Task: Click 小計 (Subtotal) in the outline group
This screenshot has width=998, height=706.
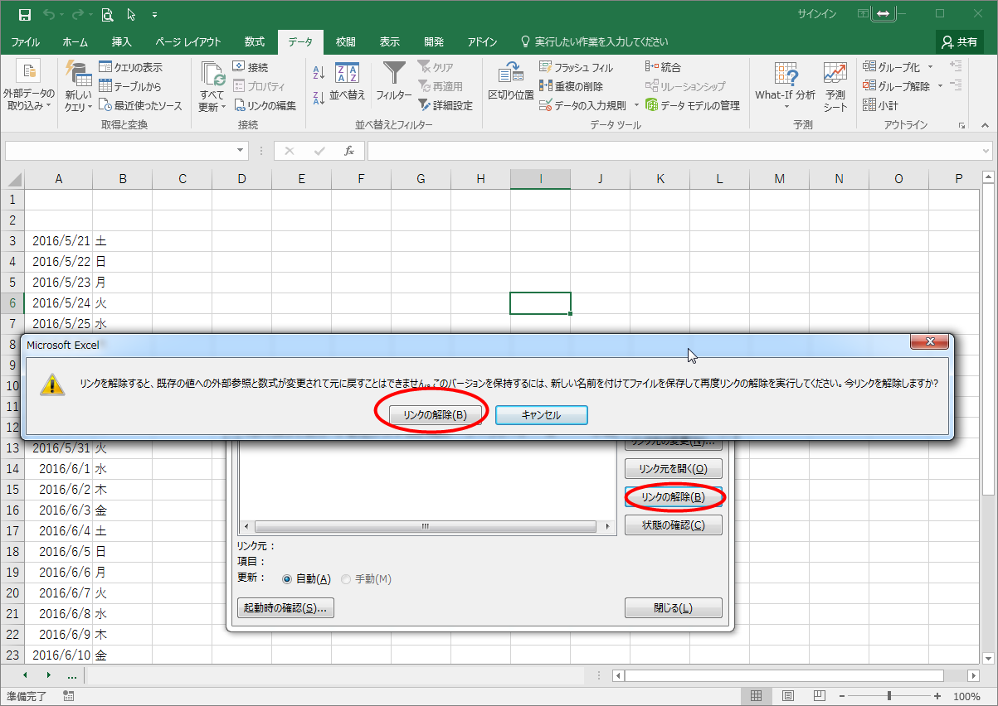Action: point(880,105)
